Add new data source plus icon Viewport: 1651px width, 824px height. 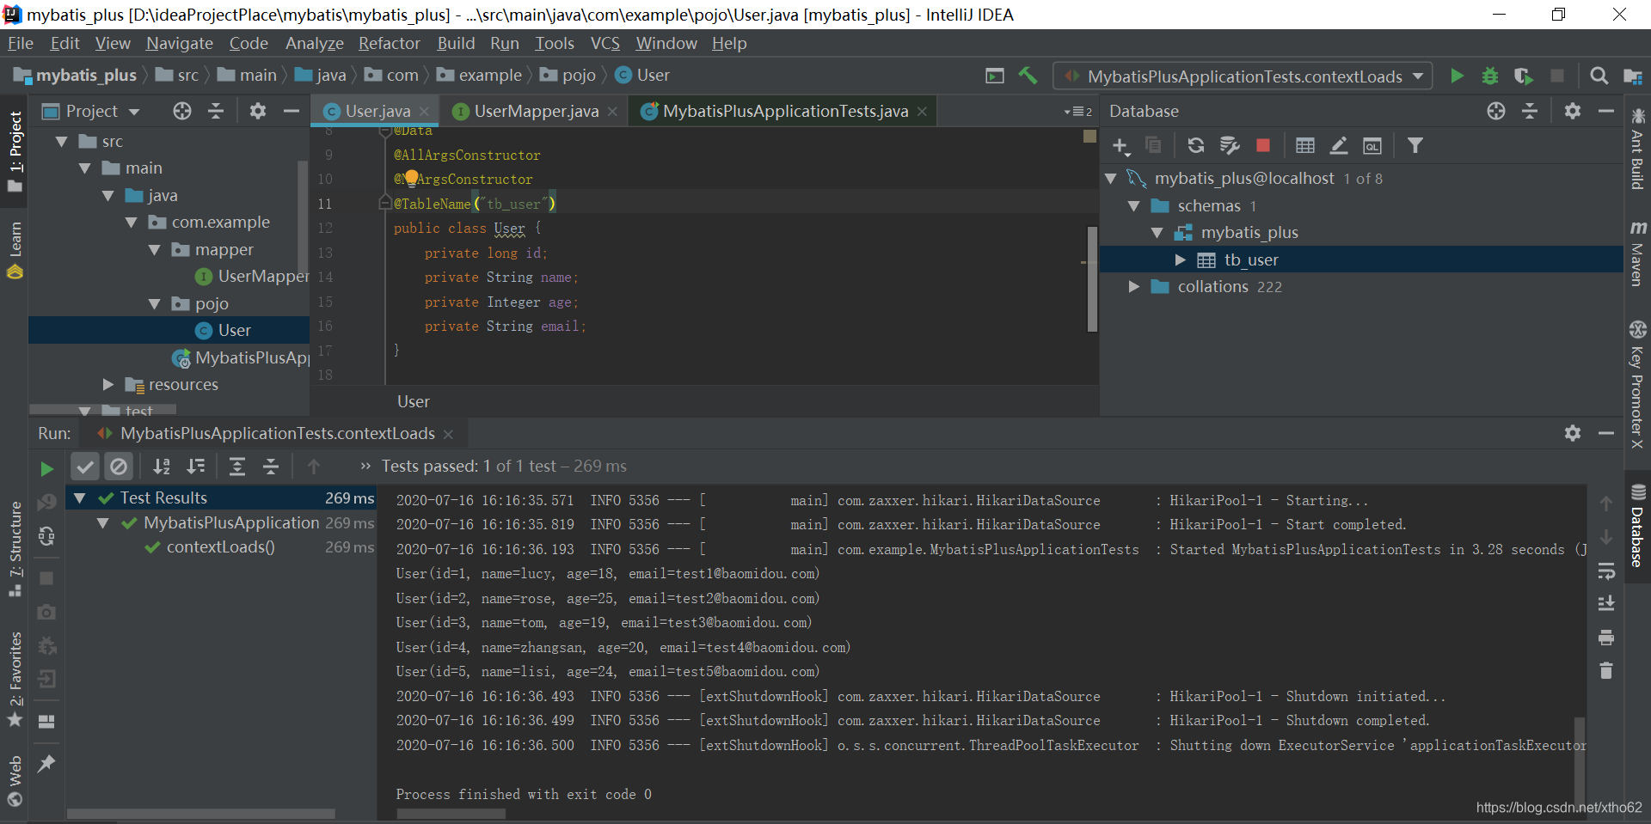[x=1120, y=145]
